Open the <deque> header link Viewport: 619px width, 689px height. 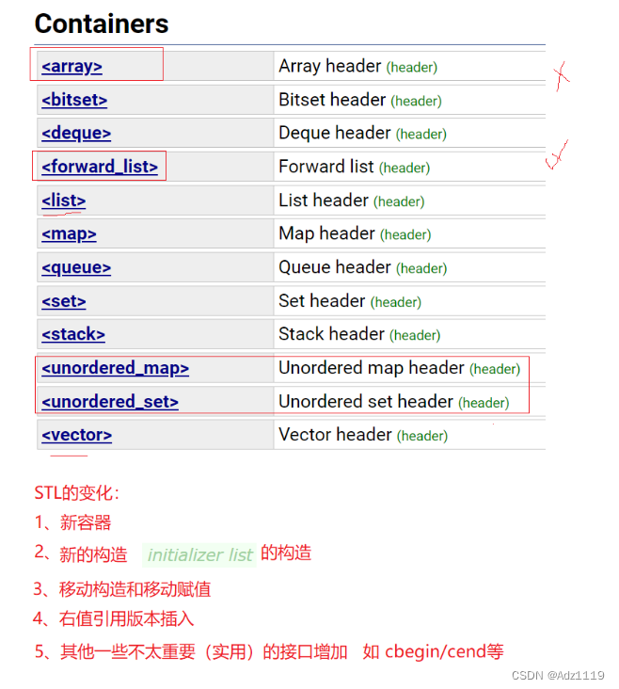tap(76, 133)
